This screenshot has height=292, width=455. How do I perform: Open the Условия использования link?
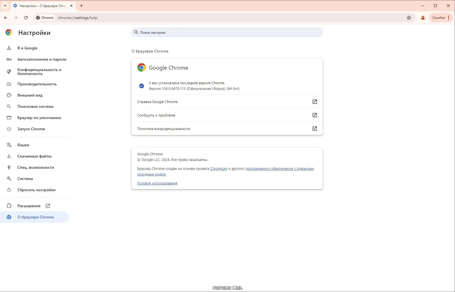157,183
